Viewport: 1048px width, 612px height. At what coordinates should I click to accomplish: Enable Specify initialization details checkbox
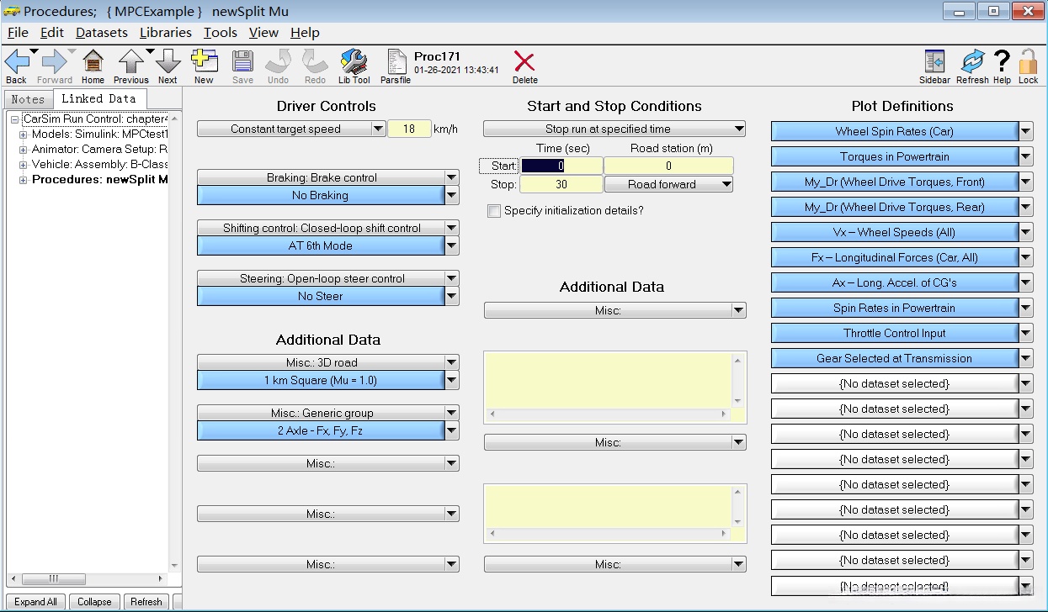point(494,211)
